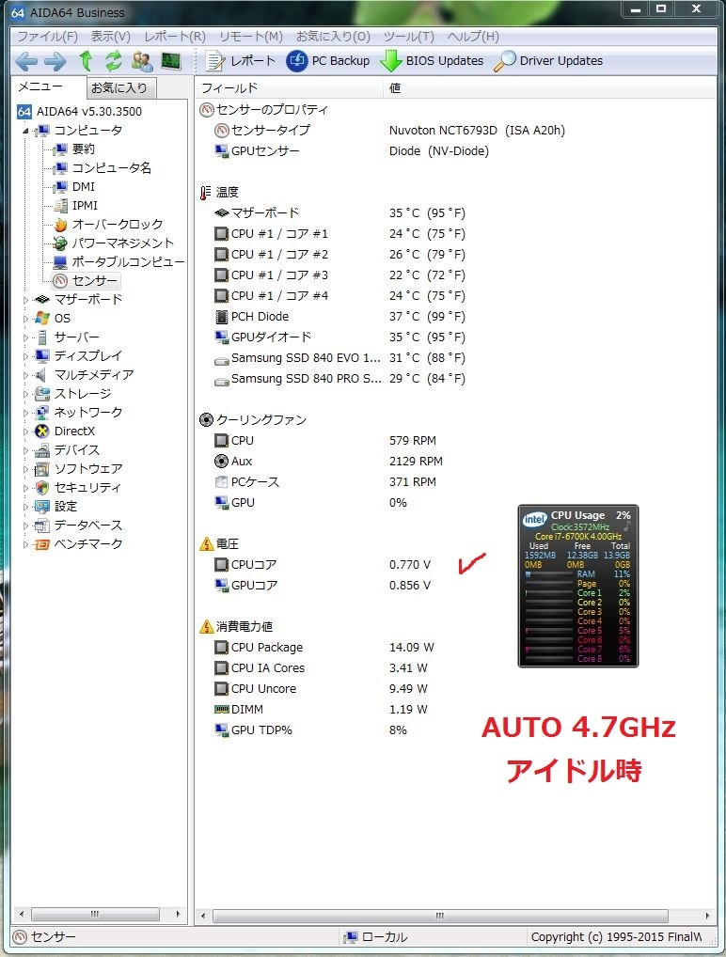The height and width of the screenshot is (957, 726).
Task: Select コンピュータ名 in the tree
Action: coord(102,168)
